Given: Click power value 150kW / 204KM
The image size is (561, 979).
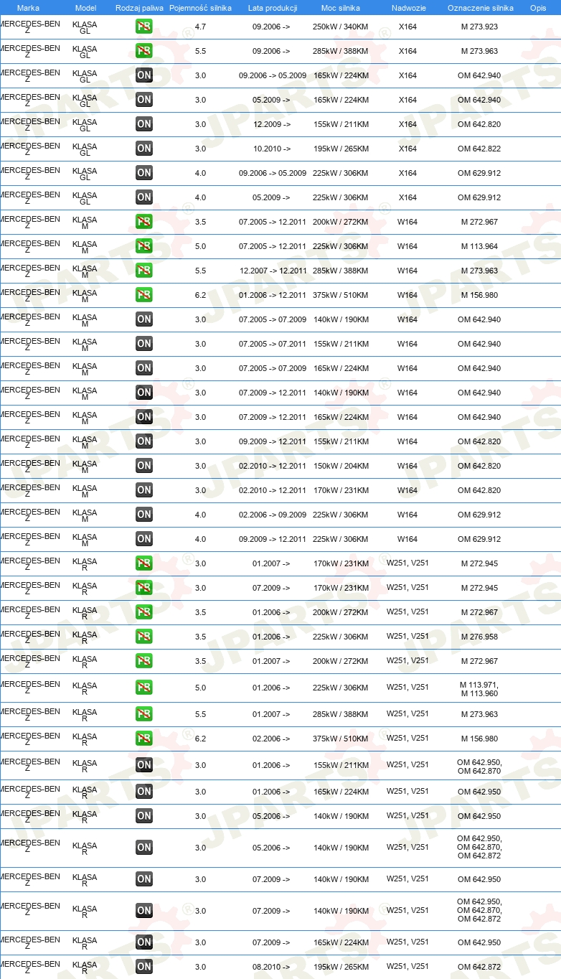Looking at the screenshot, I should pos(341,466).
